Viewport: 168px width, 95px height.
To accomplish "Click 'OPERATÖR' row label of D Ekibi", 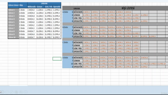I will [x=78, y=67].
